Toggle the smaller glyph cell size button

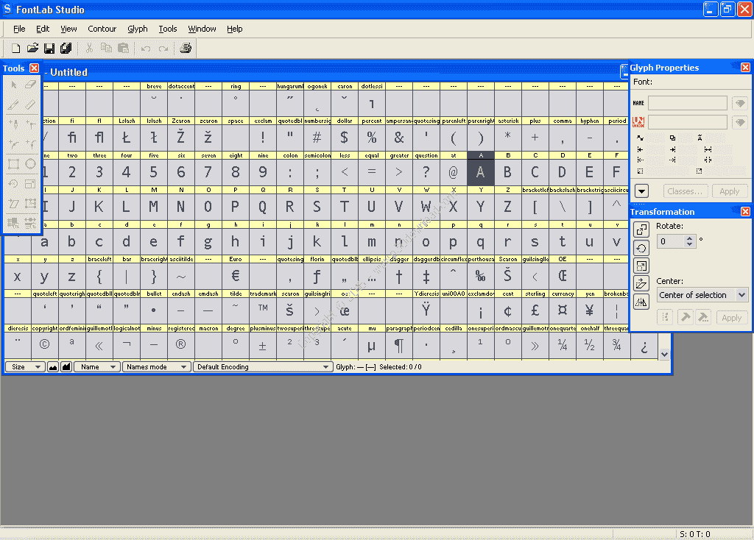53,367
